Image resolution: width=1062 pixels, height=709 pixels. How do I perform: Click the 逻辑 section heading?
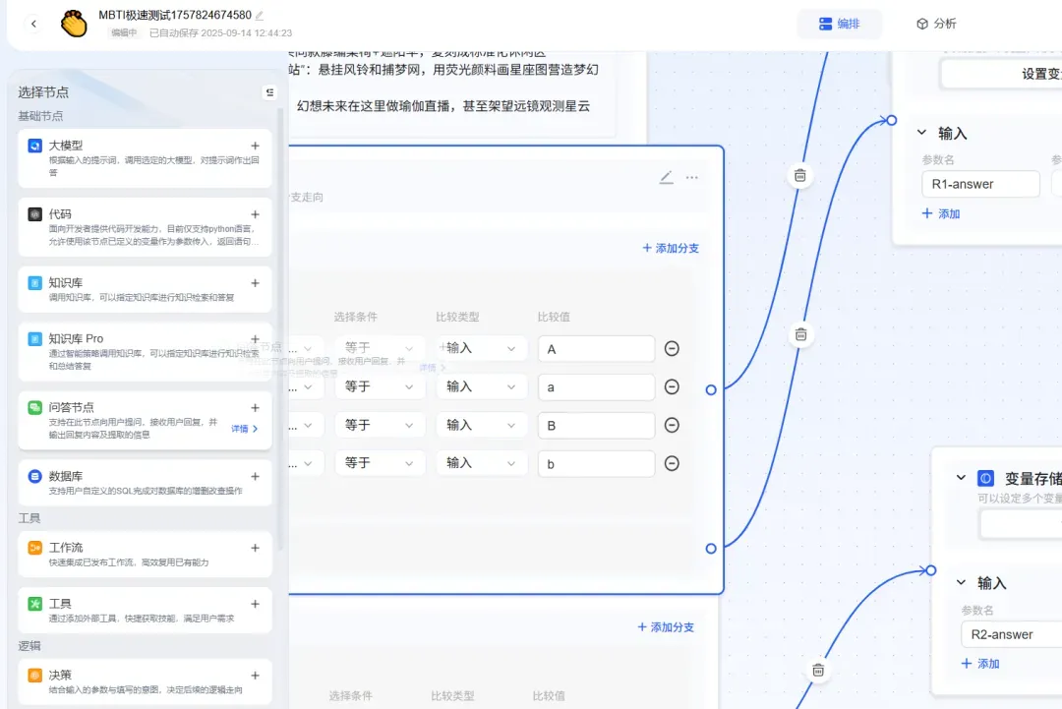point(29,646)
